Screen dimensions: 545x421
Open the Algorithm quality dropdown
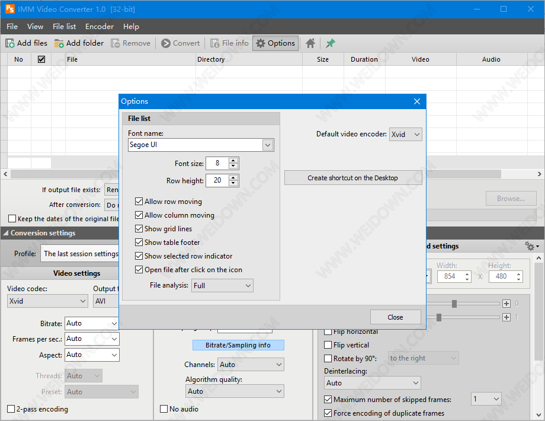tap(235, 391)
